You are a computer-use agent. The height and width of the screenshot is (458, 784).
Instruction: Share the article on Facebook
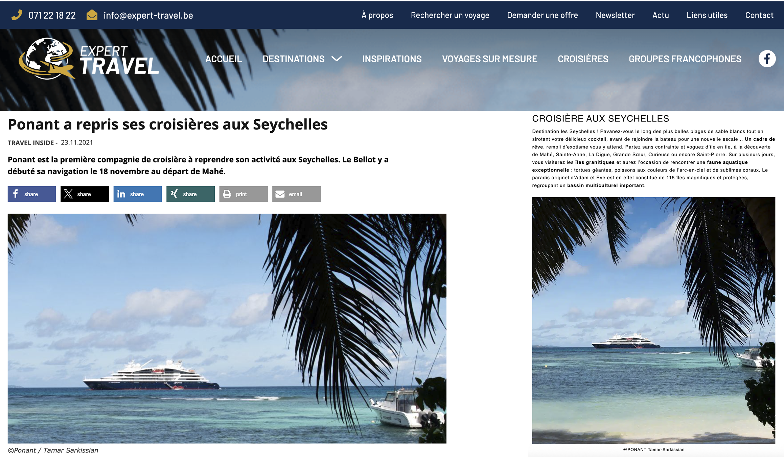click(x=32, y=194)
